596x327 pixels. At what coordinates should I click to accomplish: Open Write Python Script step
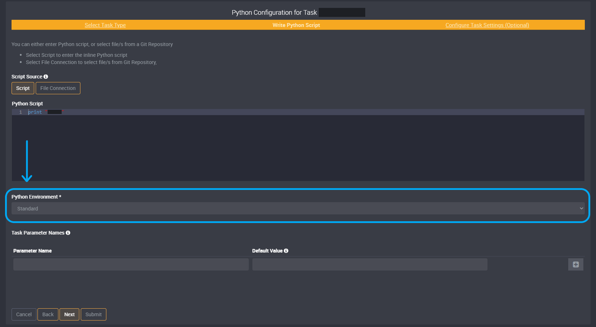(296, 25)
